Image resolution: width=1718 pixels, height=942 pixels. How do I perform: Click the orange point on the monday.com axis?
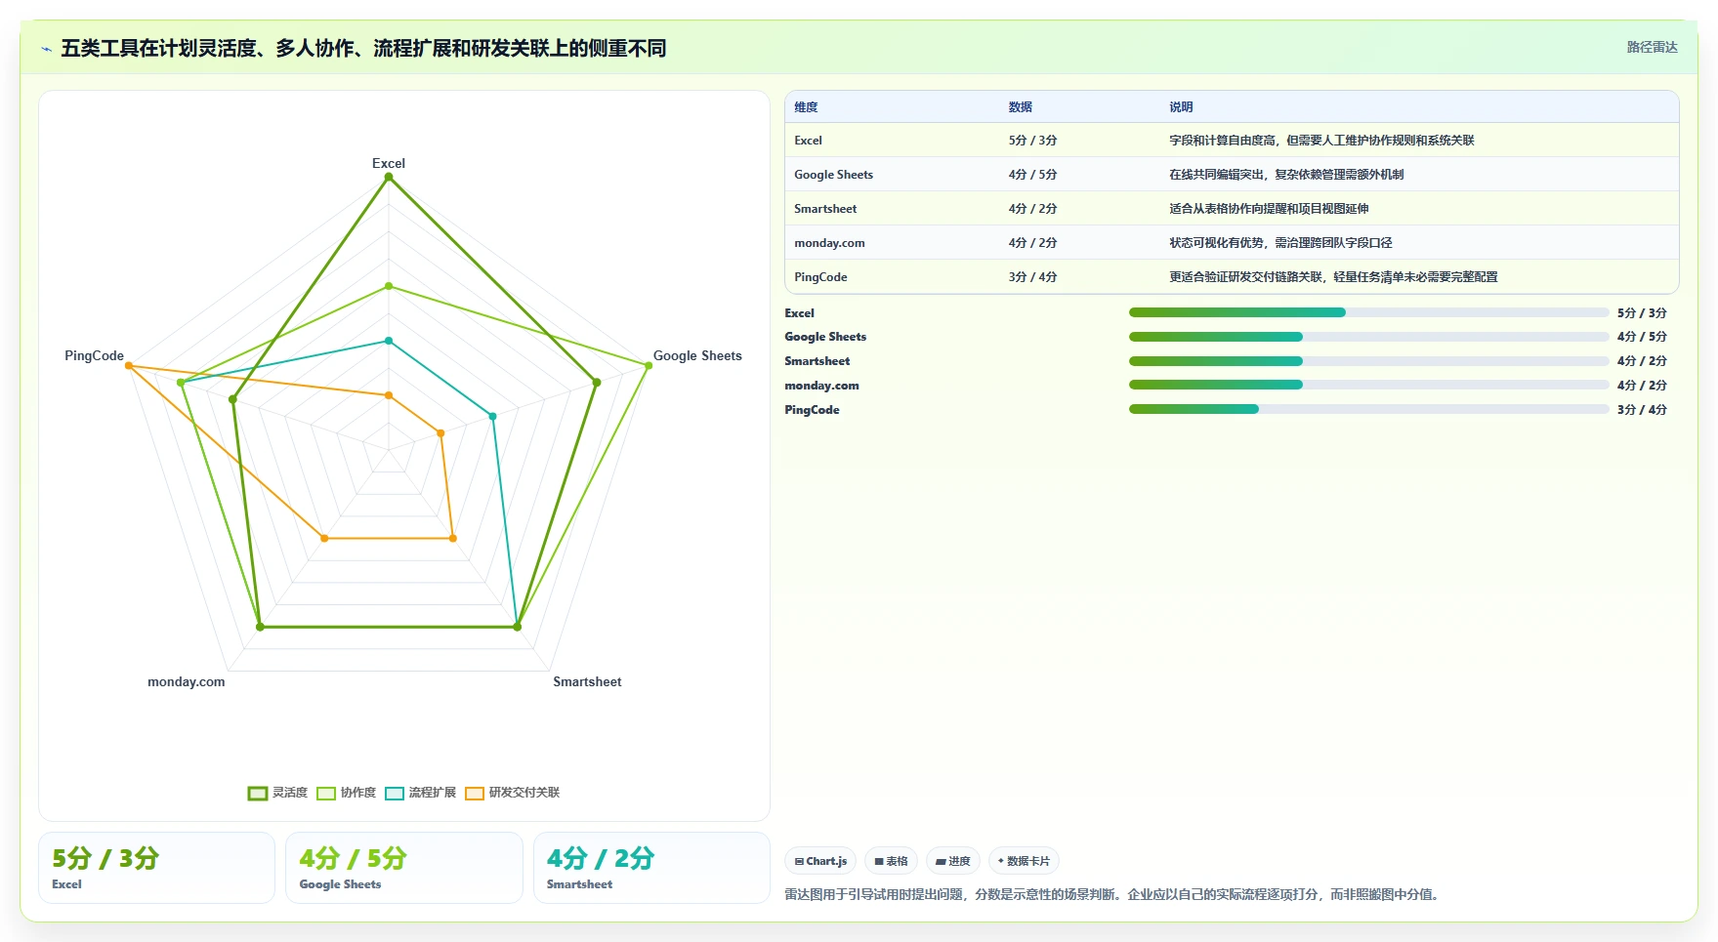pos(324,538)
